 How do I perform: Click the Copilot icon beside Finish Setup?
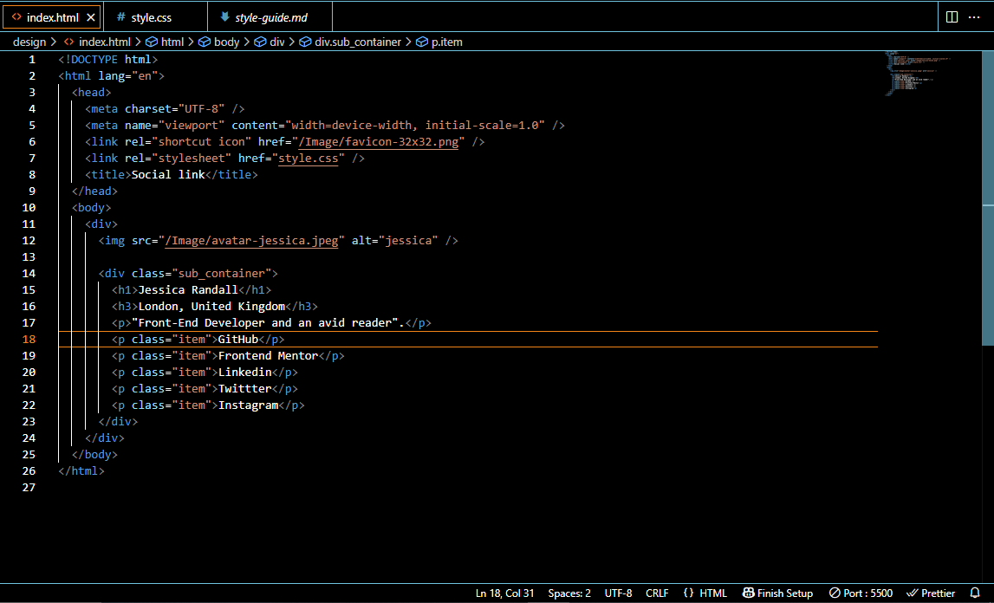coord(748,593)
